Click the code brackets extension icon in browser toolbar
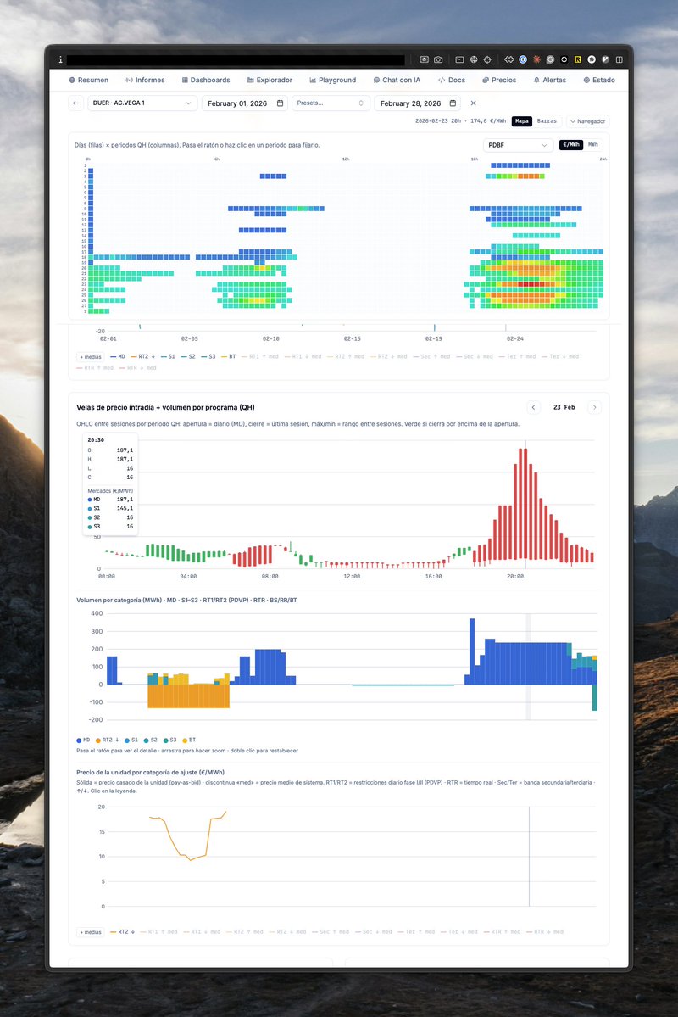Image resolution: width=678 pixels, height=1017 pixels. [x=508, y=59]
